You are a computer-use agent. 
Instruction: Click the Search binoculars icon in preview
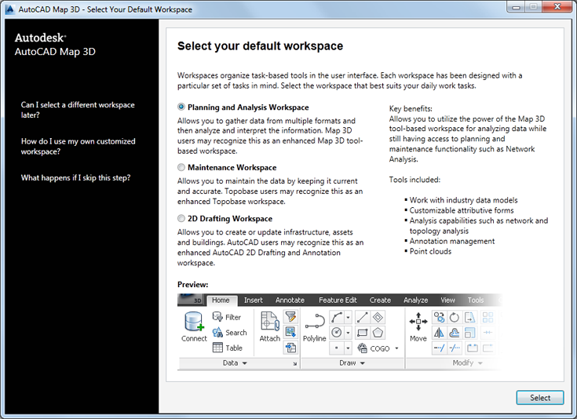tap(217, 332)
